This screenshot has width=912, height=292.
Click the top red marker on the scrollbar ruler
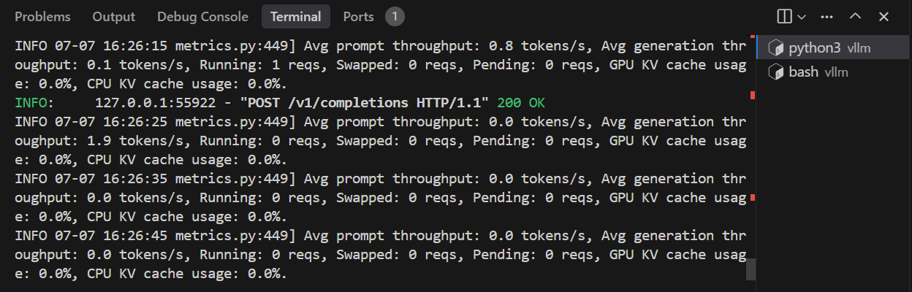[753, 36]
